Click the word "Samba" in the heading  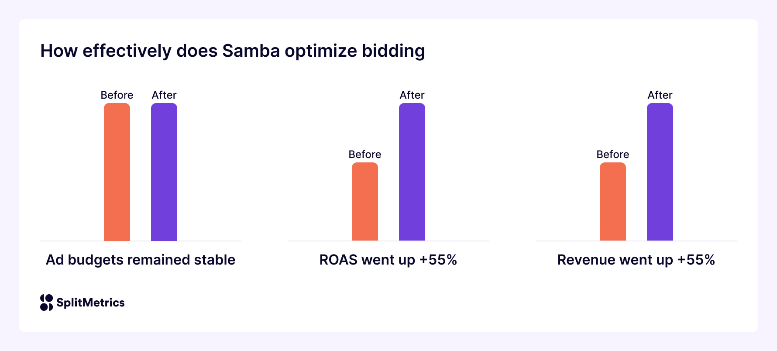tap(251, 51)
